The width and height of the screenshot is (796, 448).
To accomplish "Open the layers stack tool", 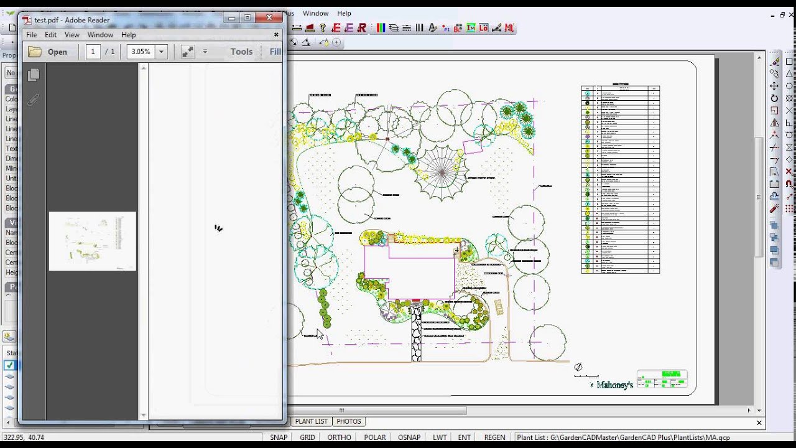I will pos(394,28).
